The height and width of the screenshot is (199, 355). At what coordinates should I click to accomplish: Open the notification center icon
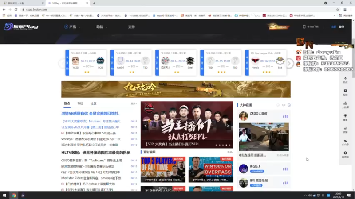pyautogui.click(x=349, y=195)
